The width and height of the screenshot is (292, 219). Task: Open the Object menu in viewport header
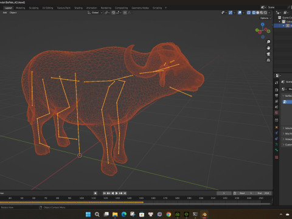(x=13, y=13)
